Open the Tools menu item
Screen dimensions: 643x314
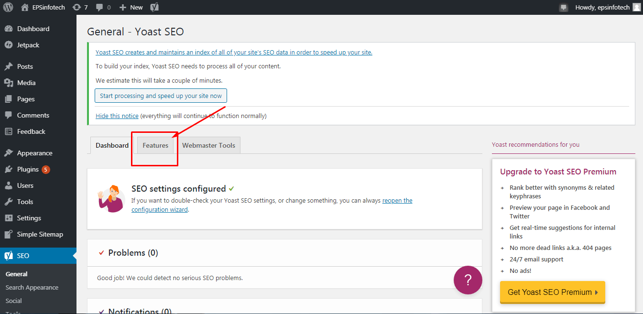pos(38,202)
